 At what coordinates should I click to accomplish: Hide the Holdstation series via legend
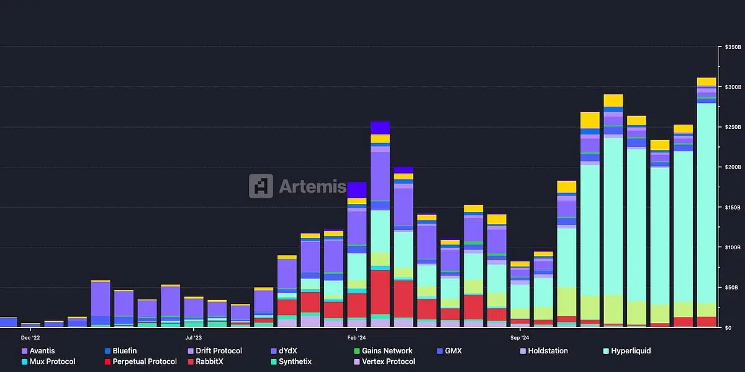click(x=544, y=351)
